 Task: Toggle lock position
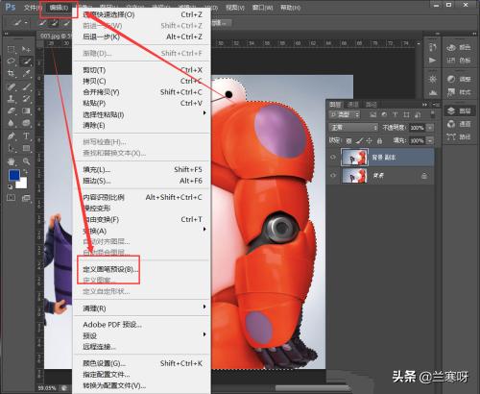pyautogui.click(x=369, y=140)
